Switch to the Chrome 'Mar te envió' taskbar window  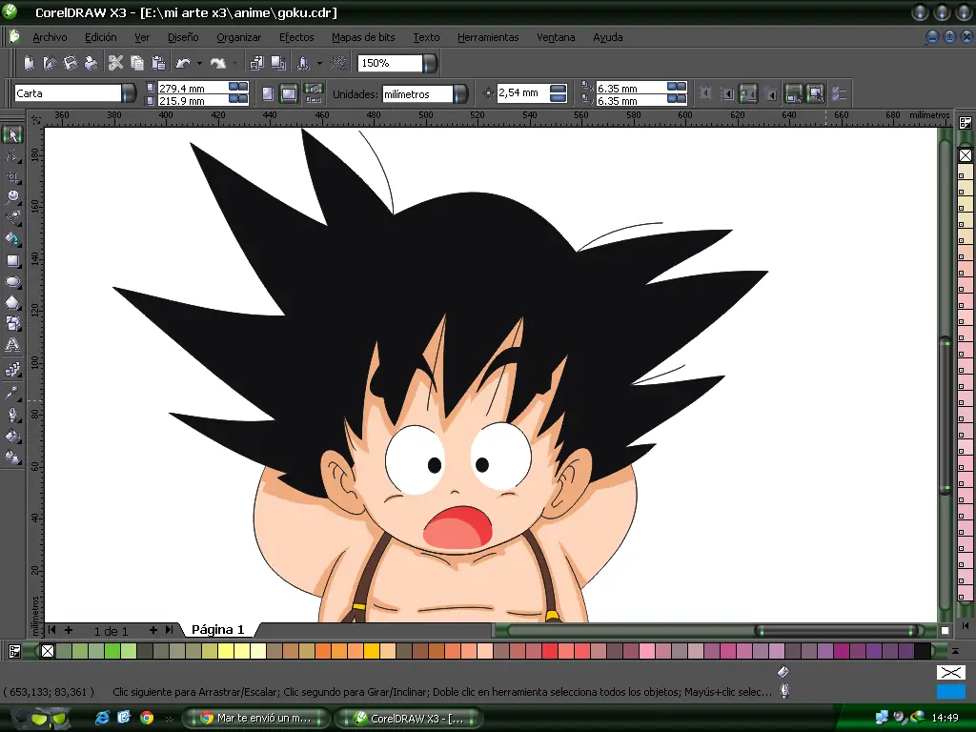coord(256,719)
